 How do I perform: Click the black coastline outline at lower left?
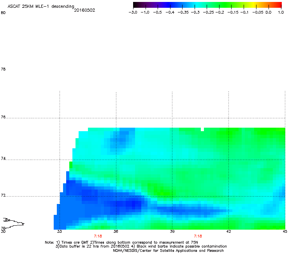tap(14, 223)
